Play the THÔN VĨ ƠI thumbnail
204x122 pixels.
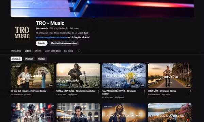170,76
